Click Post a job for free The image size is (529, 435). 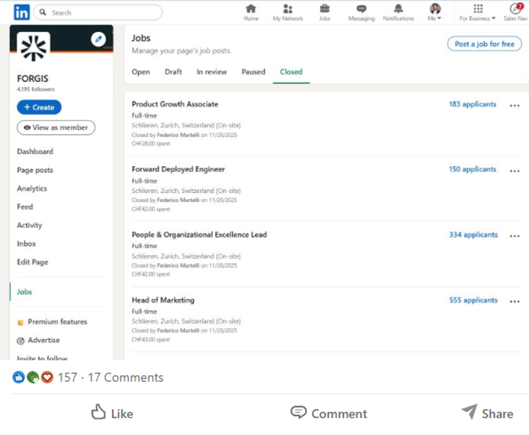click(x=484, y=43)
